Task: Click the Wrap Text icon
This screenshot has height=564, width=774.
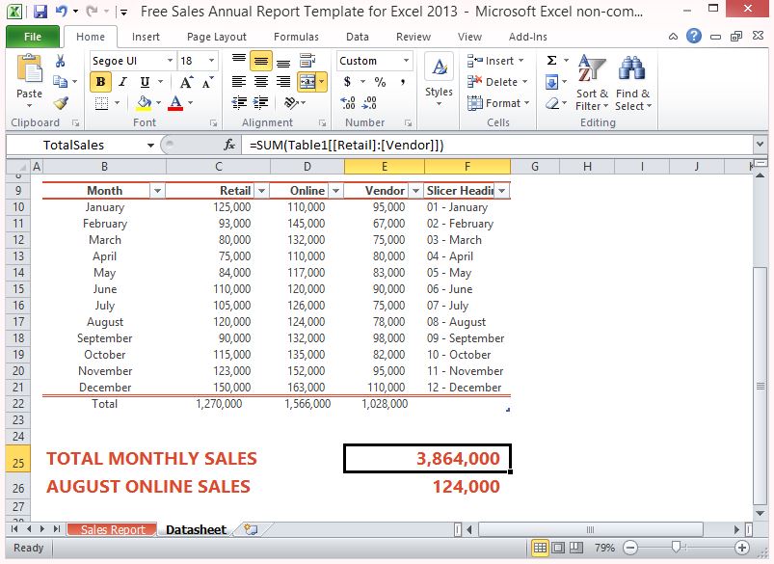Action: coord(308,61)
